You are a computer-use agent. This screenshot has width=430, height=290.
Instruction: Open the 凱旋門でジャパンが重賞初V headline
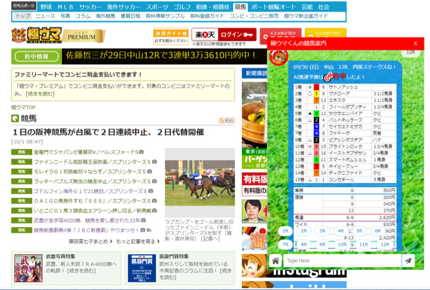[x=86, y=152]
